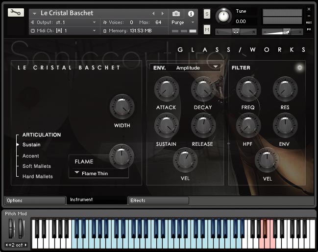318x252 pixels.
Task: Switch to the Instrument tab
Action: 97,200
